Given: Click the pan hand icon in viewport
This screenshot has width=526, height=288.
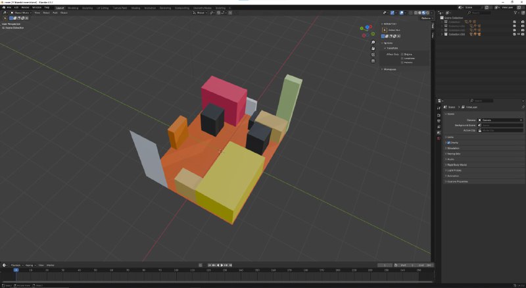Looking at the screenshot, I should coord(373,49).
